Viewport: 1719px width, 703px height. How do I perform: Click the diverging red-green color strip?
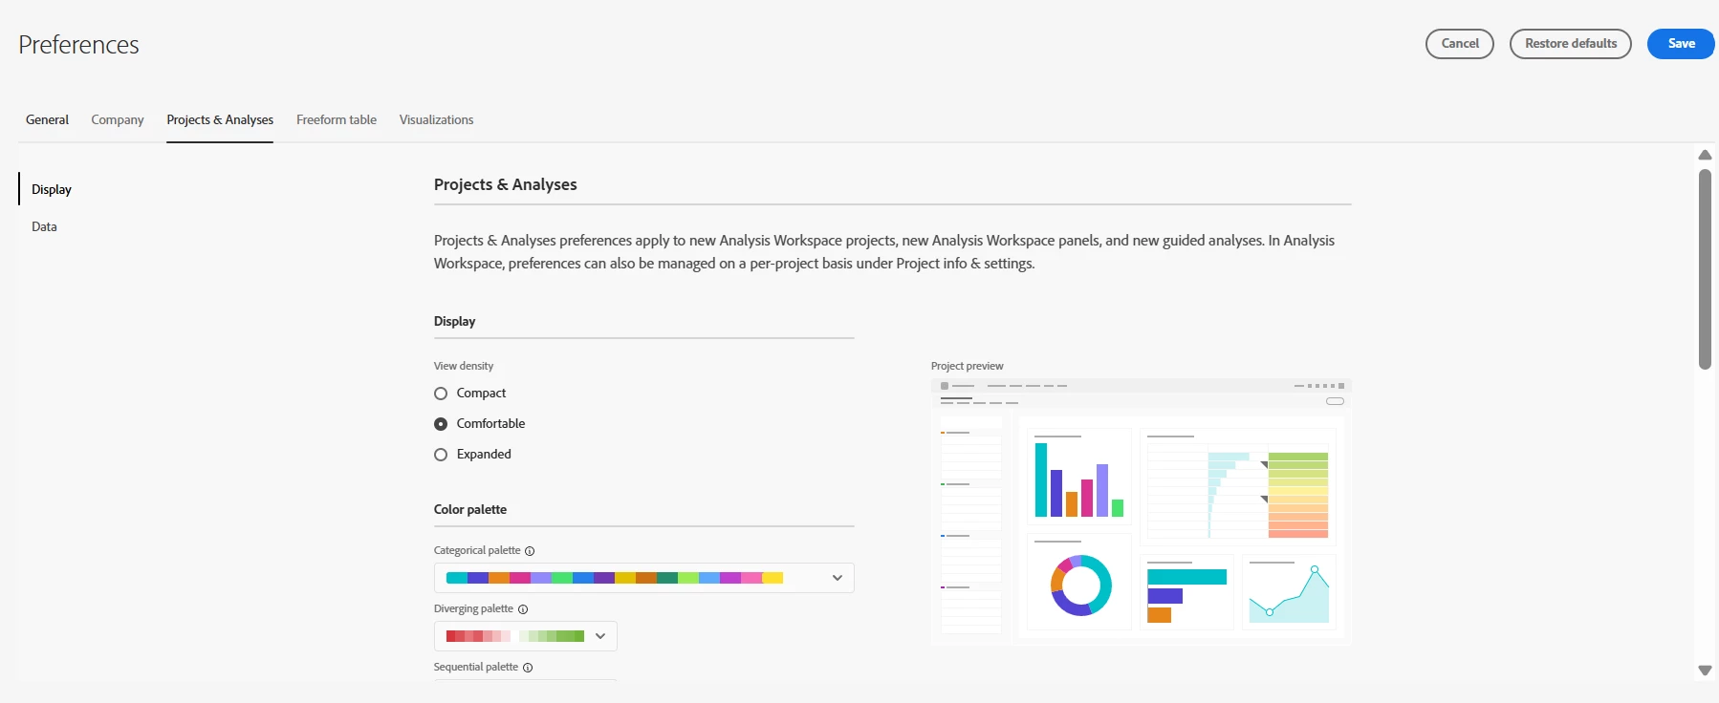coord(515,636)
